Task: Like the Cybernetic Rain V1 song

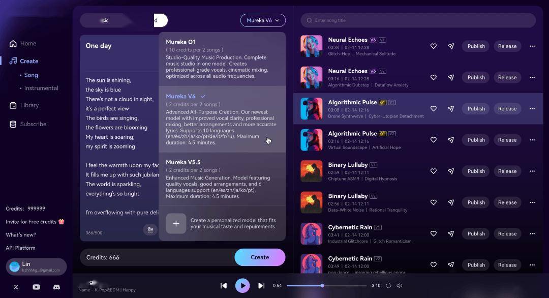Action: (434, 233)
